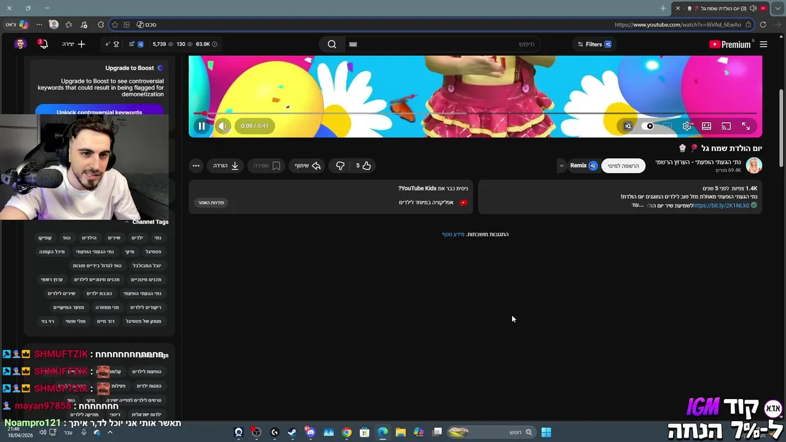Mute the video with the speaker icon
This screenshot has width=786, height=442.
click(x=222, y=126)
